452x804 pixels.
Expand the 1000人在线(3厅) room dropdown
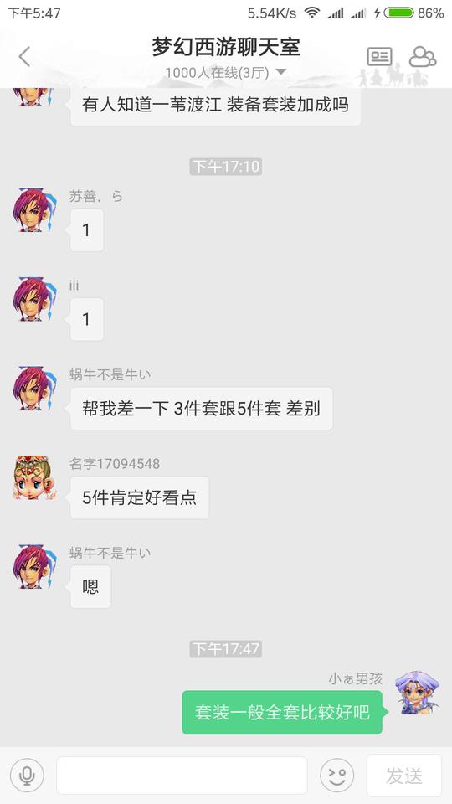coord(225,73)
